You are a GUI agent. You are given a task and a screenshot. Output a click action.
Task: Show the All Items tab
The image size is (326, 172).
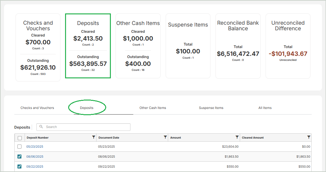click(x=265, y=108)
